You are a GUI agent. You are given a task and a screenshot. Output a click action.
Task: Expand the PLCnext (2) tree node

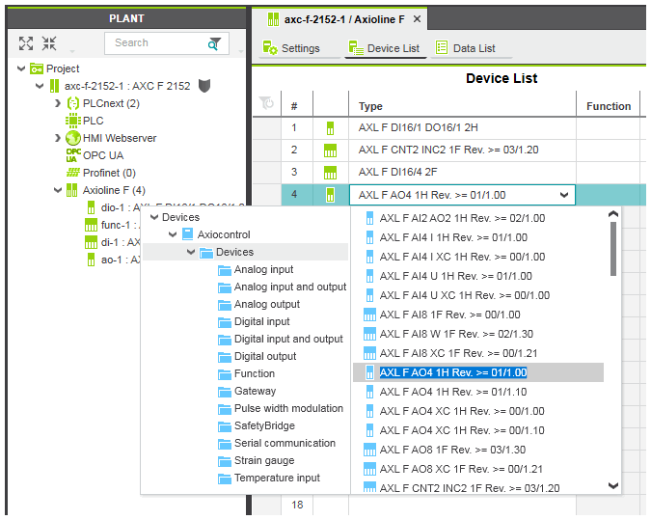coord(58,103)
